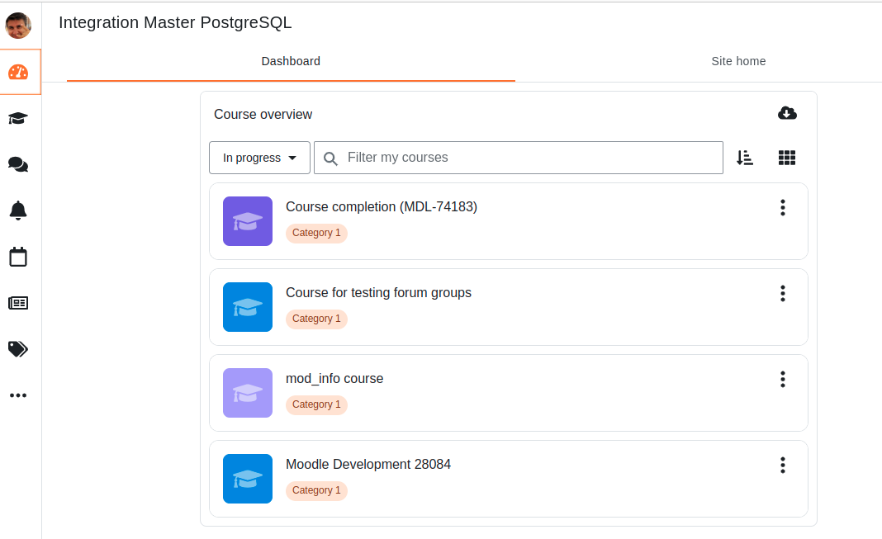Expand the In progress filter dropdown
Image resolution: width=882 pixels, height=539 pixels.
[x=259, y=158]
